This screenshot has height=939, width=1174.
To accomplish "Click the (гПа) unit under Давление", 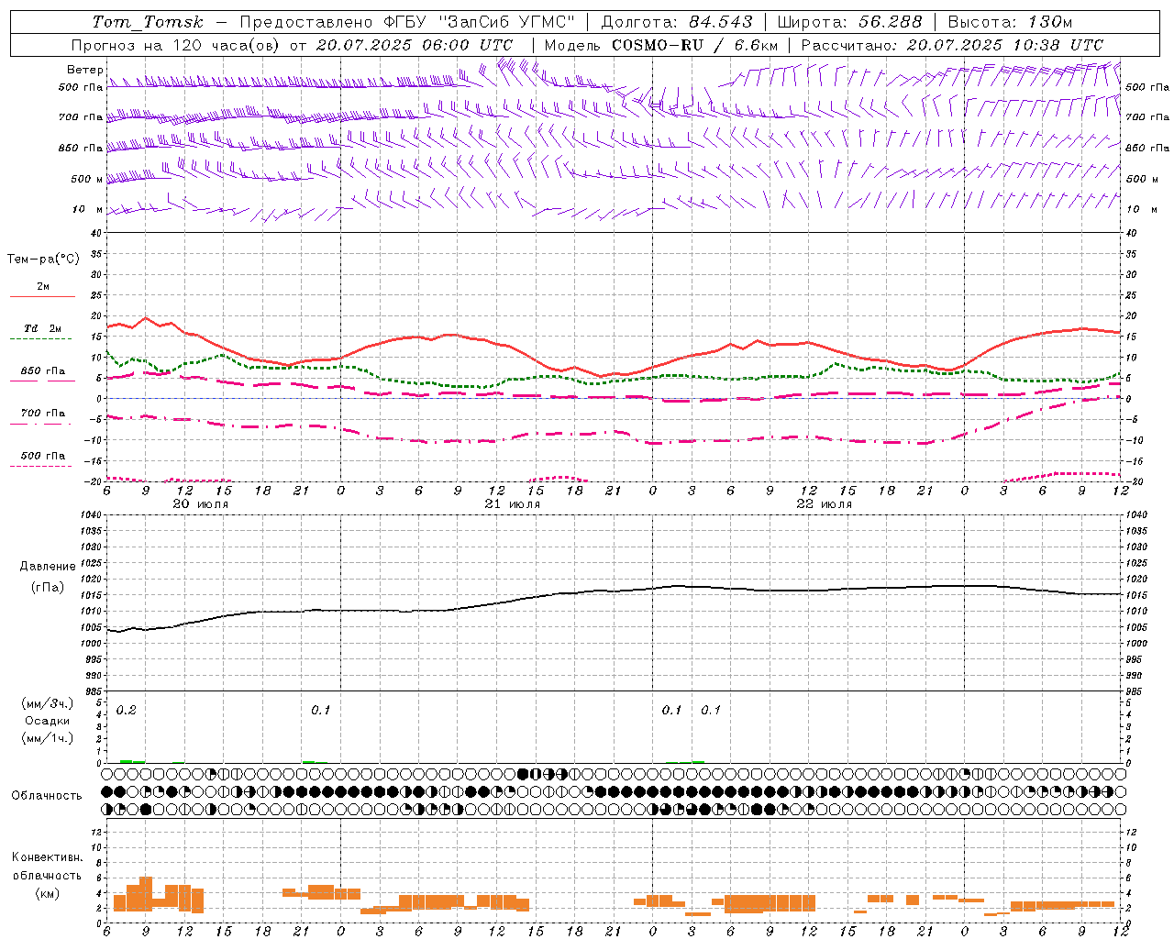I will [x=48, y=588].
